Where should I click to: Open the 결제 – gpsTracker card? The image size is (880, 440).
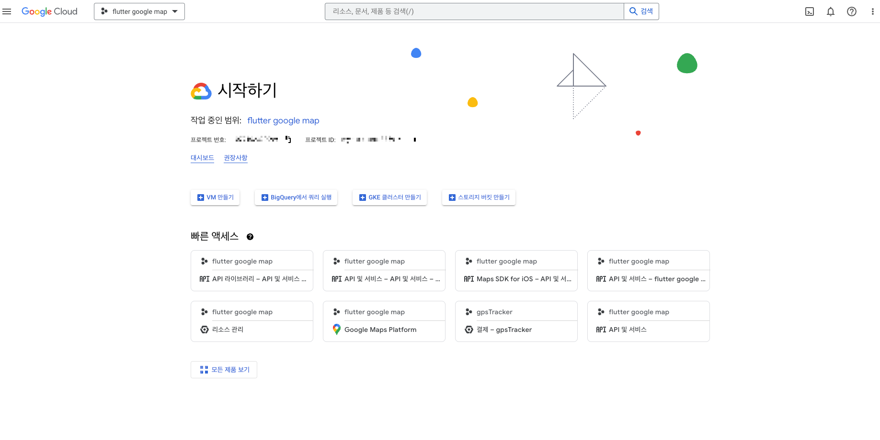(516, 321)
